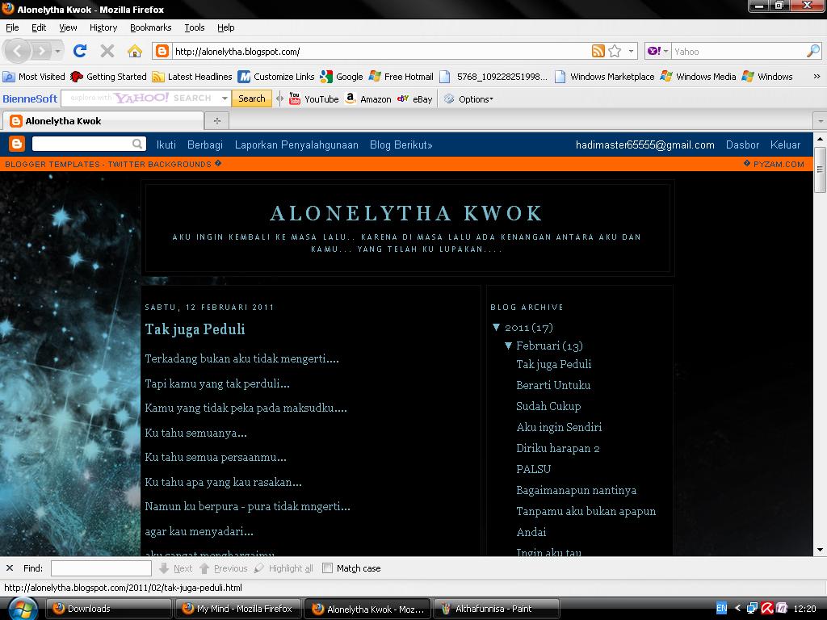Open the File menu
Screen dimensions: 827x620
[x=12, y=27]
